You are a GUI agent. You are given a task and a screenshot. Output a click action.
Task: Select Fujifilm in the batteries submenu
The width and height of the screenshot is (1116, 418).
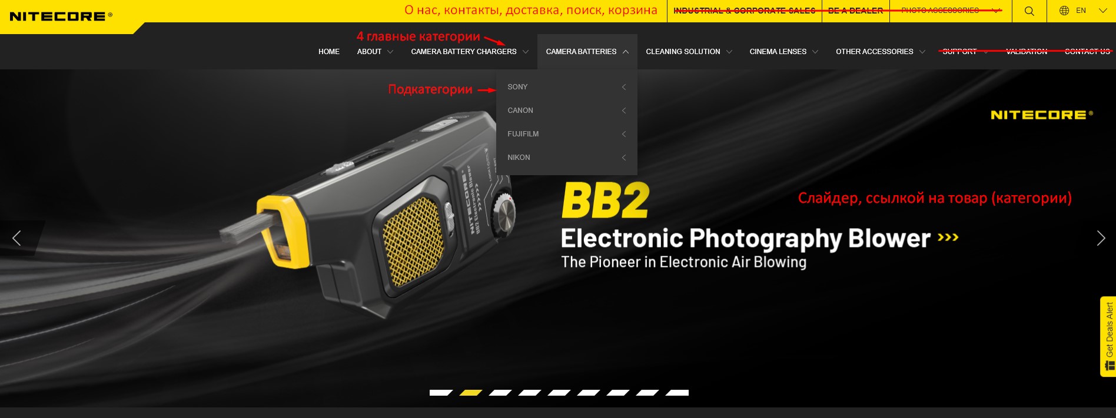(x=523, y=134)
